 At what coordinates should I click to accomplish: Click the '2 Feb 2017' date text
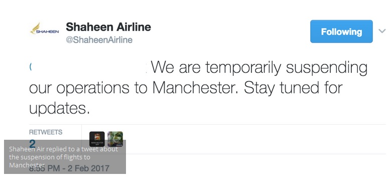(88, 168)
